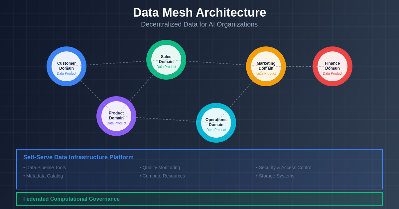
Task: Select the Storage Systems item
Action: pyautogui.click(x=276, y=176)
